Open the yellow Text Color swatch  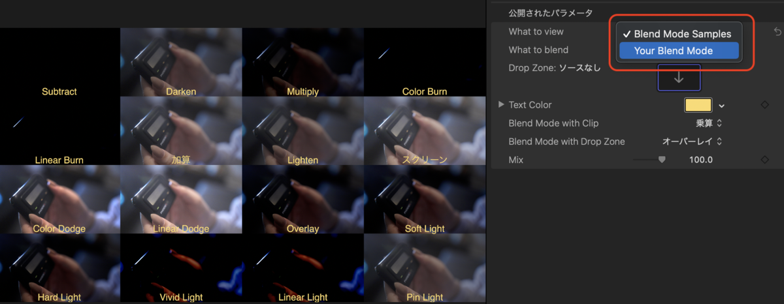[698, 104]
